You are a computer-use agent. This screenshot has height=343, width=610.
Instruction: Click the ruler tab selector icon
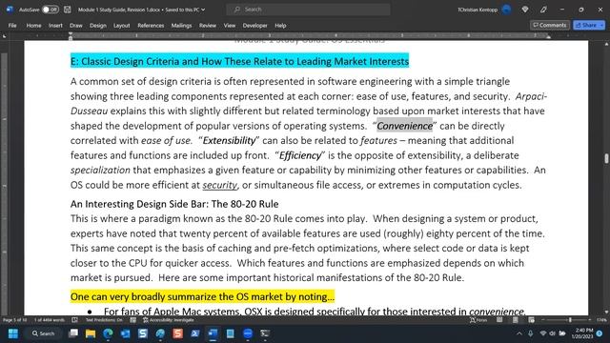[x=4, y=36]
